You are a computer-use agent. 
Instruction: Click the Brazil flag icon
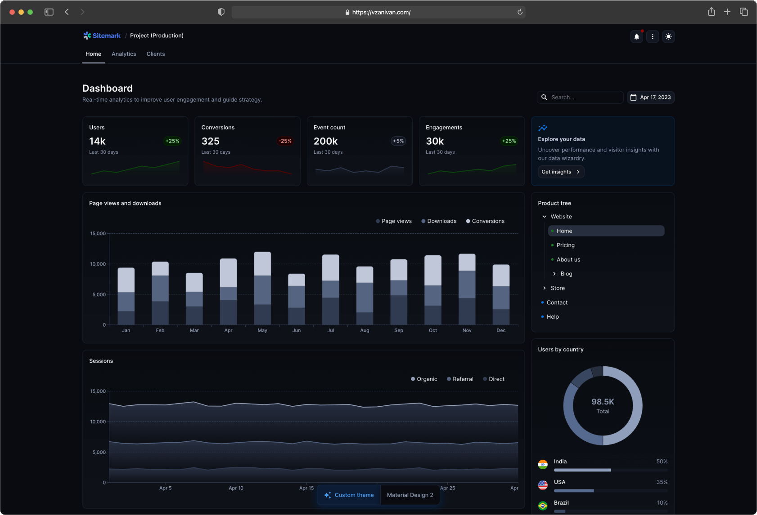(x=543, y=506)
